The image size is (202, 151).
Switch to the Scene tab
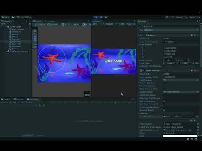tap(37, 21)
